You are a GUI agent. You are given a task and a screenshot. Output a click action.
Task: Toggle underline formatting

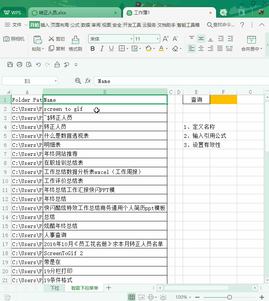pyautogui.click(x=111, y=48)
